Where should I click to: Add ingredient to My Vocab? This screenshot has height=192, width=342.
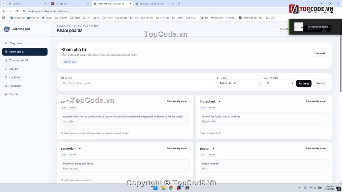click(316, 101)
